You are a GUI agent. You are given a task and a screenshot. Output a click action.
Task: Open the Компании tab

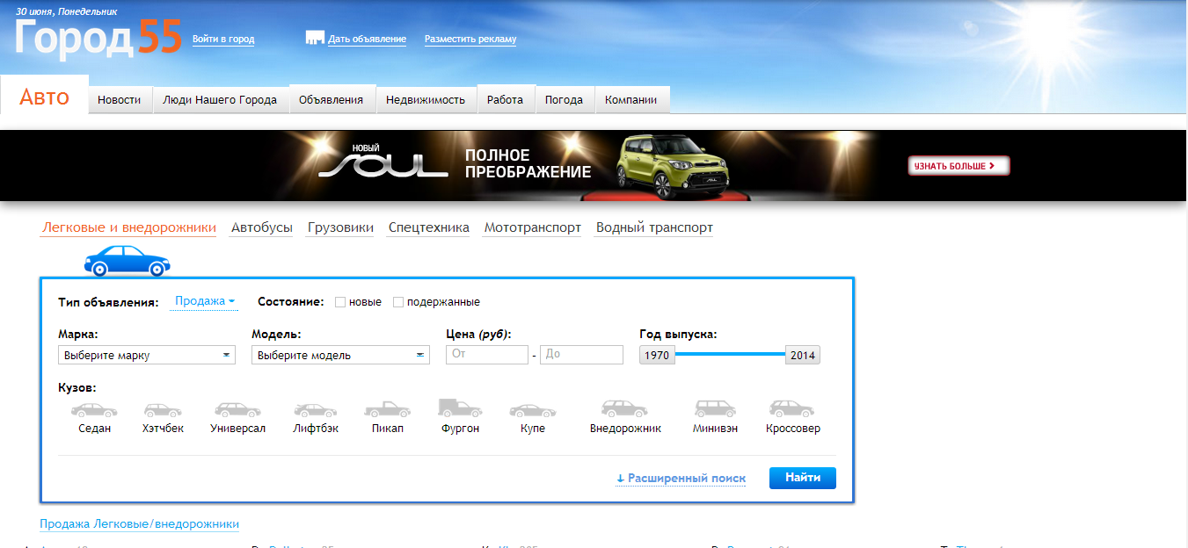[631, 100]
